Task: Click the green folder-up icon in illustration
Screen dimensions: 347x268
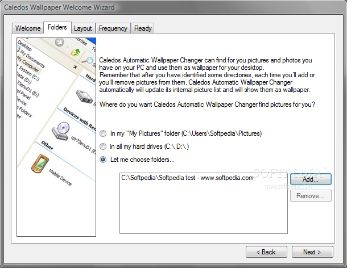Action: pyautogui.click(x=76, y=52)
